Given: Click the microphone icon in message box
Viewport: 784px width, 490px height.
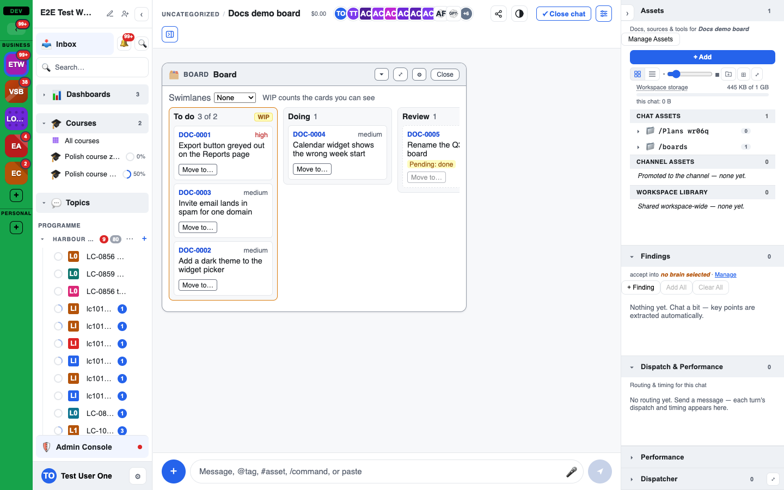Looking at the screenshot, I should (571, 471).
